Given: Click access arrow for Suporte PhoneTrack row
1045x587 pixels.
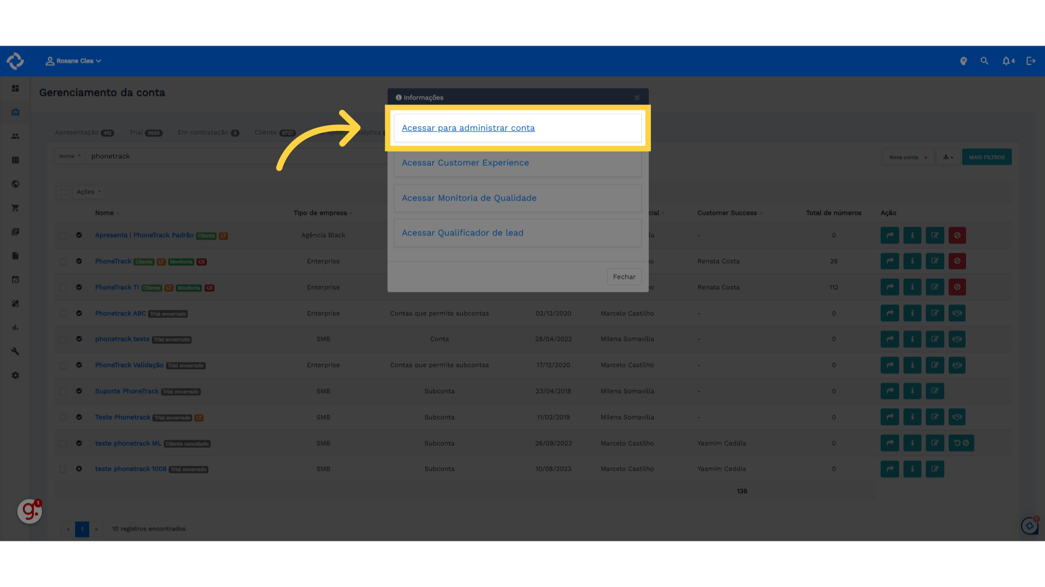Looking at the screenshot, I should tap(890, 391).
